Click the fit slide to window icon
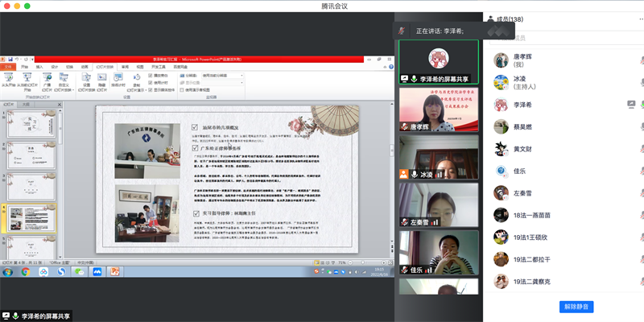The image size is (644, 322). click(390, 263)
